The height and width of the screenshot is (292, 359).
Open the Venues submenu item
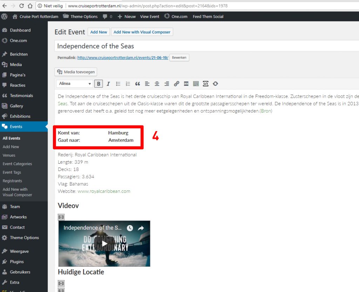[9, 155]
